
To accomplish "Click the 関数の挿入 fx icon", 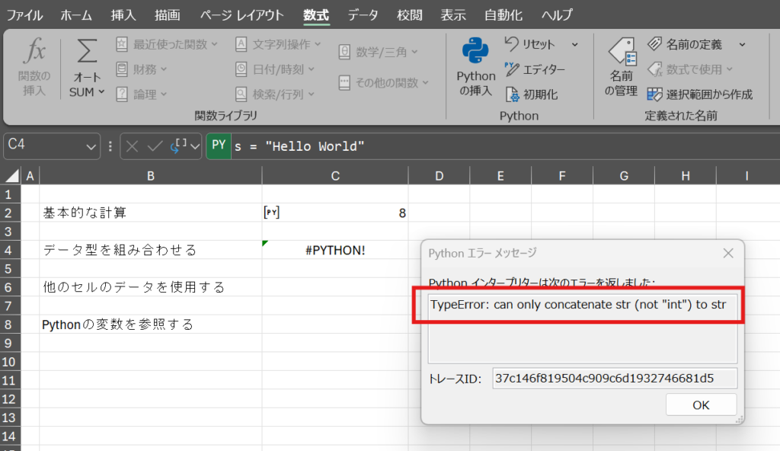I will (35, 53).
